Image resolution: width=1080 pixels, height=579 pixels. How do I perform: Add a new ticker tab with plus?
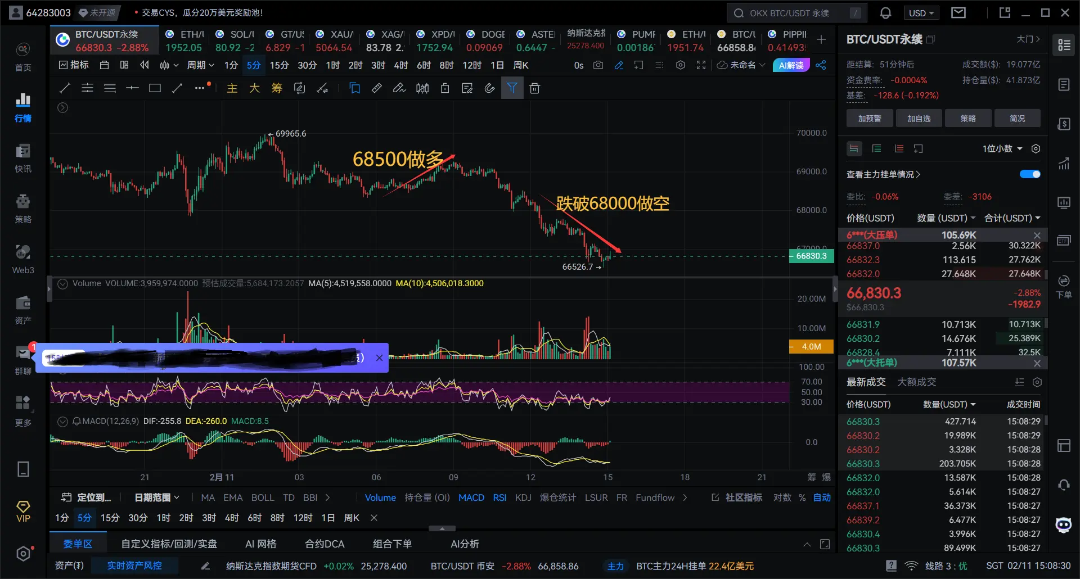click(x=821, y=39)
